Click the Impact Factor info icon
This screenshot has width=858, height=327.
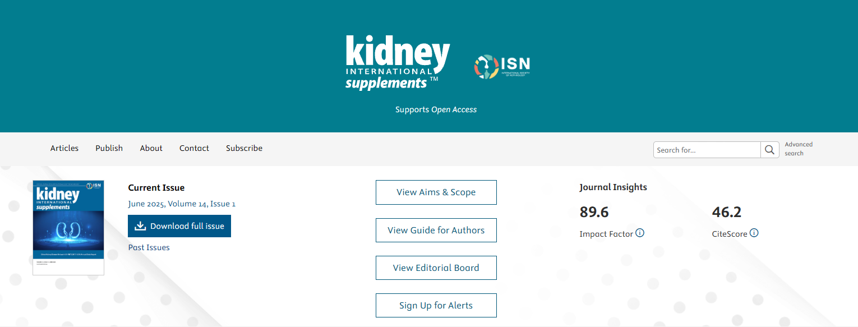click(x=640, y=233)
